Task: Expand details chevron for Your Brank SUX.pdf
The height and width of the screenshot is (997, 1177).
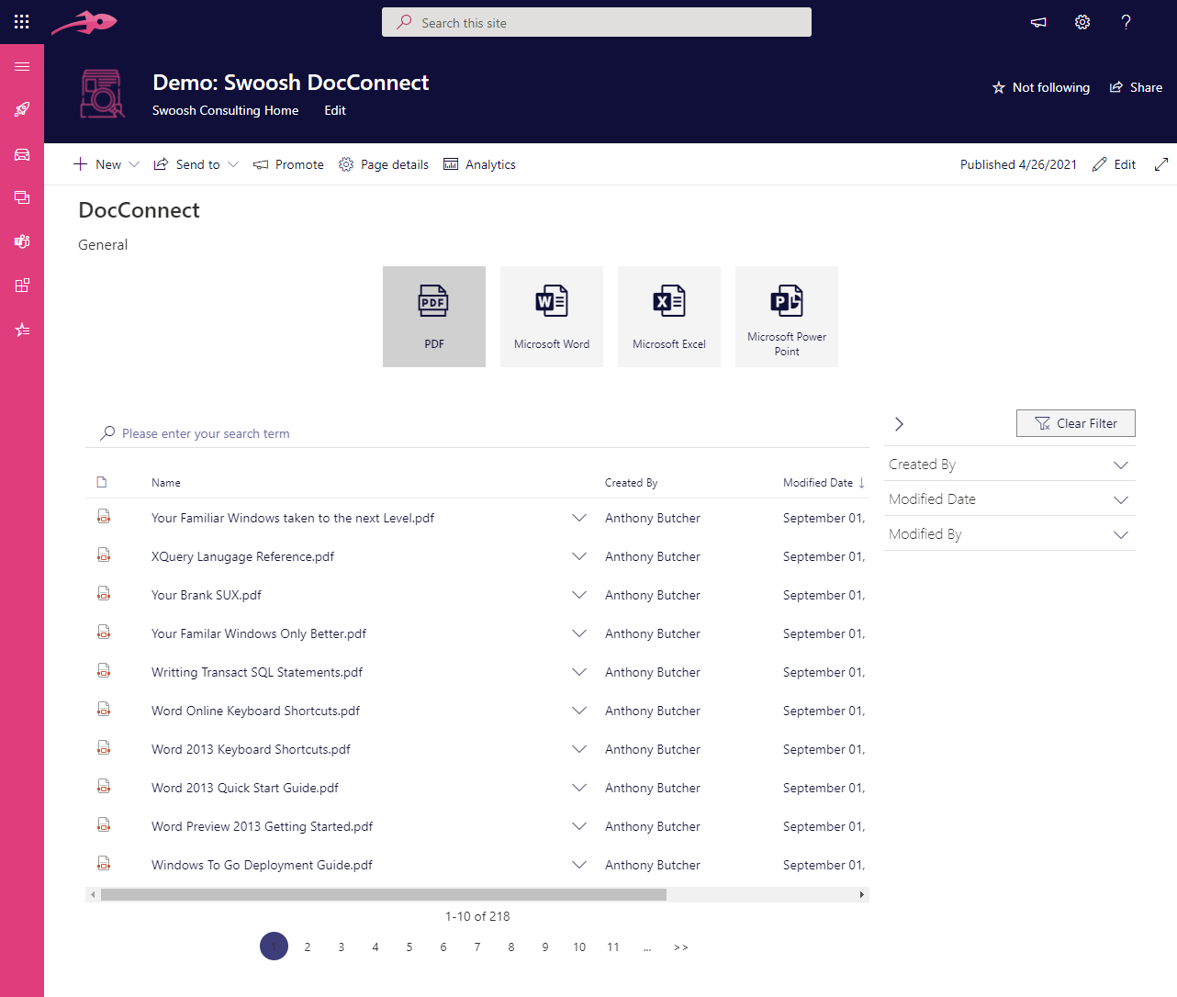Action: tap(579, 595)
